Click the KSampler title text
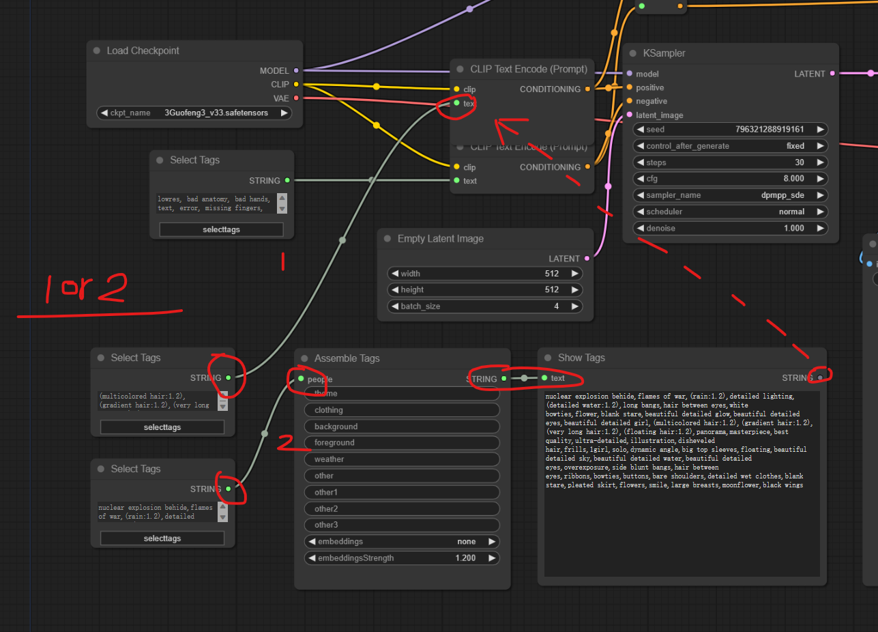Viewport: 878px width, 632px height. coord(664,53)
